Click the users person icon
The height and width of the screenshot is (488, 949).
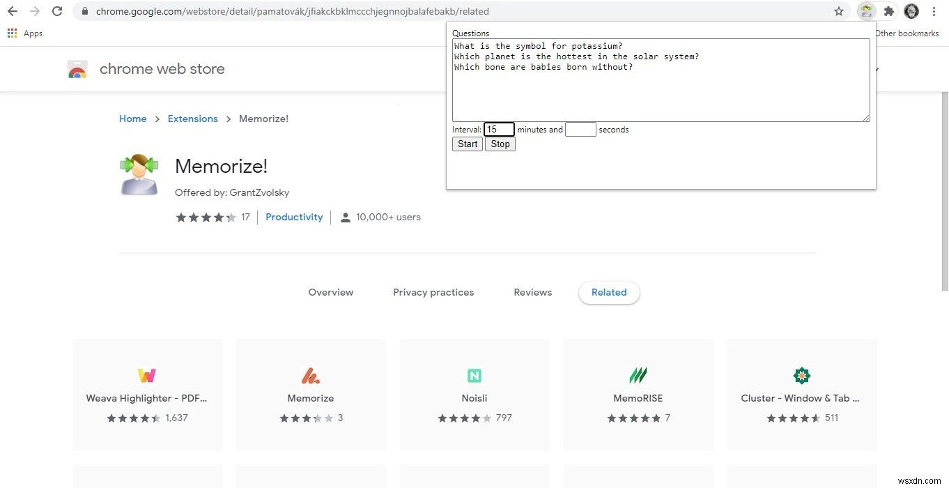(345, 218)
